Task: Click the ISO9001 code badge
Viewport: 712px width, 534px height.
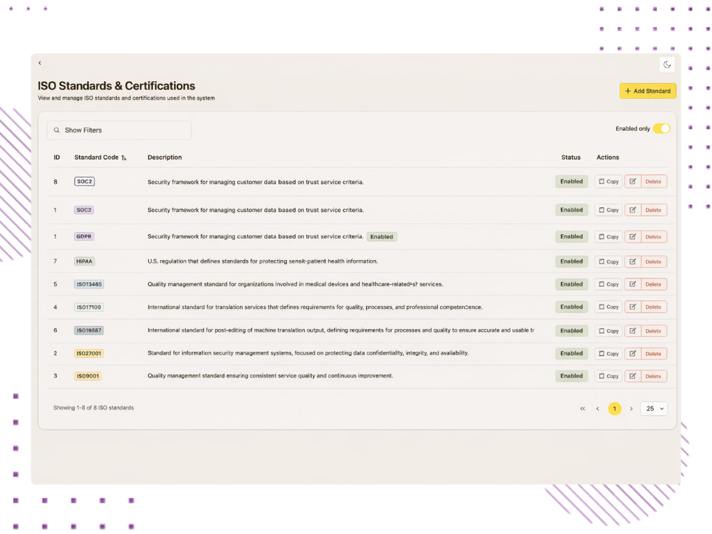Action: pyautogui.click(x=88, y=377)
